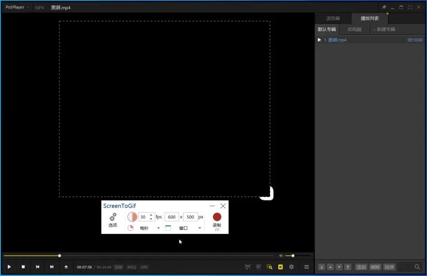
Task: Click the AVC1 video codec label
Action: point(131,267)
